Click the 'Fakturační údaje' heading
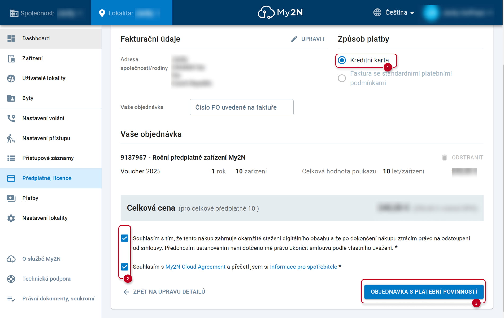 point(150,39)
